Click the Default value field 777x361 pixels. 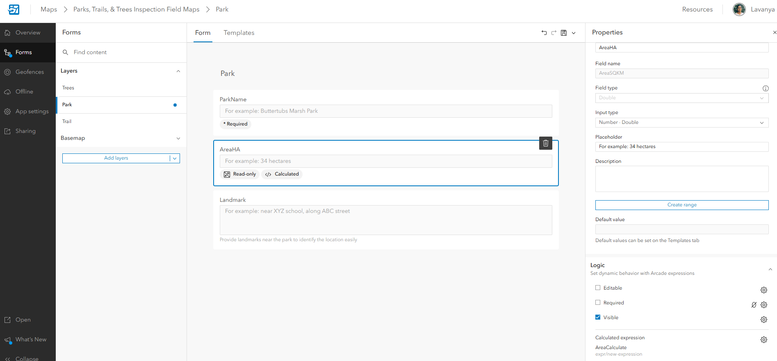point(682,229)
